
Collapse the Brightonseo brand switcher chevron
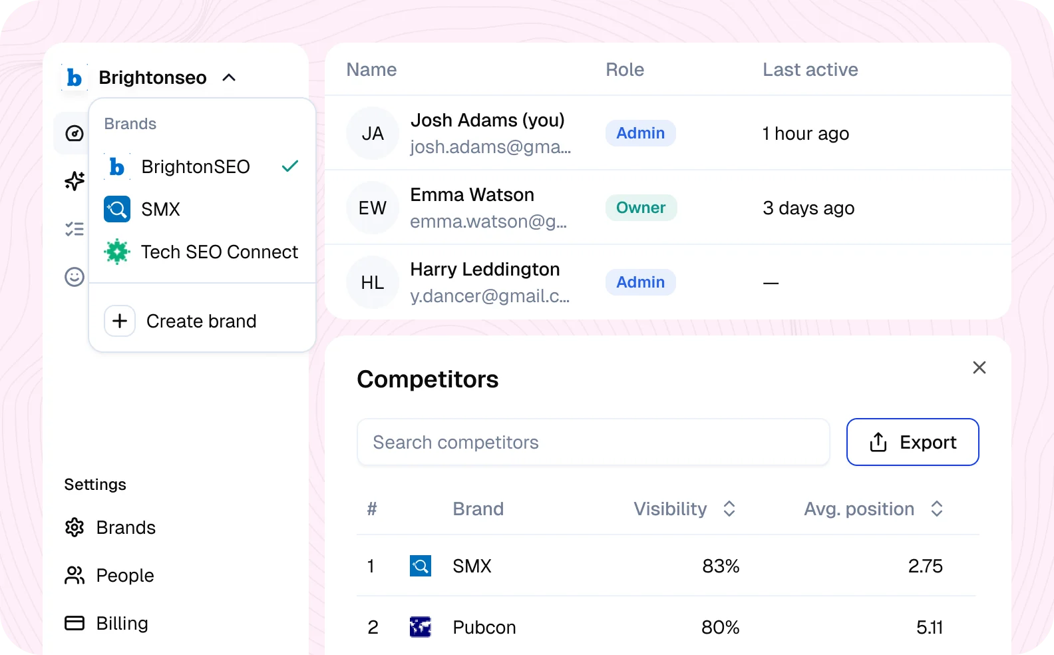coord(228,77)
